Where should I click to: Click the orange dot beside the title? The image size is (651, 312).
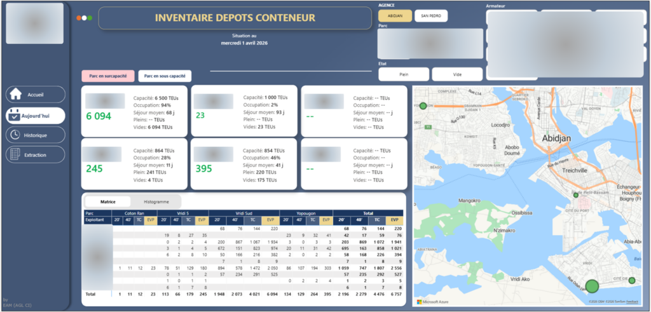pos(79,18)
